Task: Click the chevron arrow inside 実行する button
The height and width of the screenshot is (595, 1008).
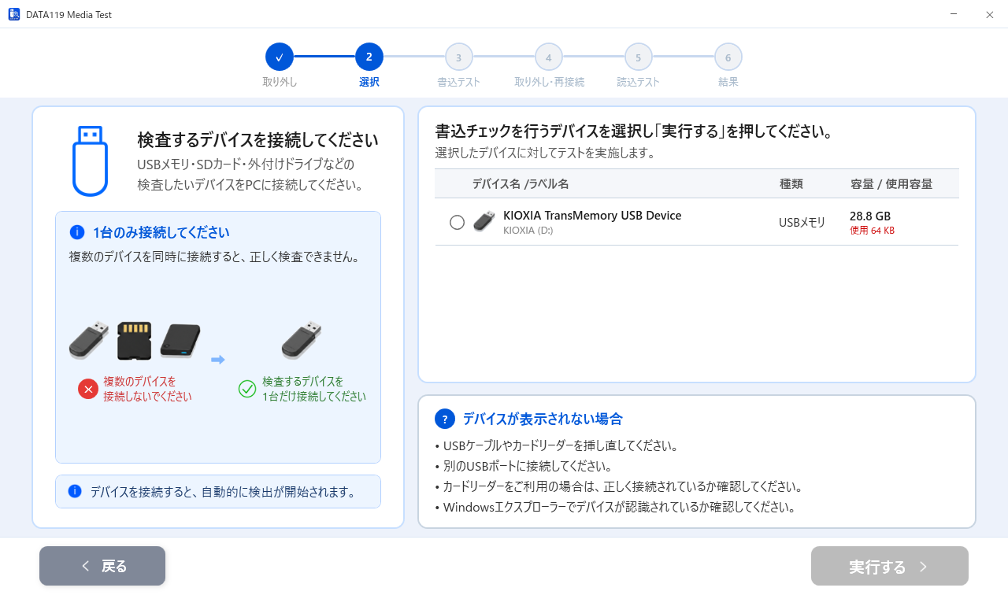Action: click(x=925, y=567)
